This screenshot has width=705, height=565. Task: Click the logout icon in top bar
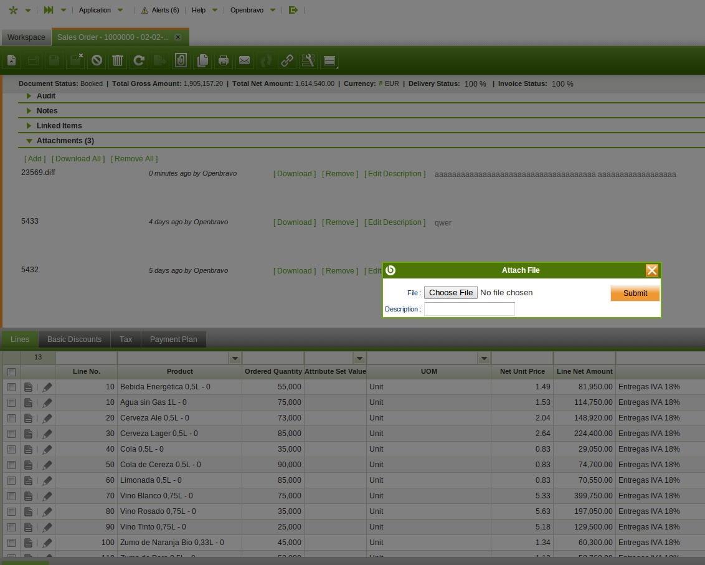(293, 10)
